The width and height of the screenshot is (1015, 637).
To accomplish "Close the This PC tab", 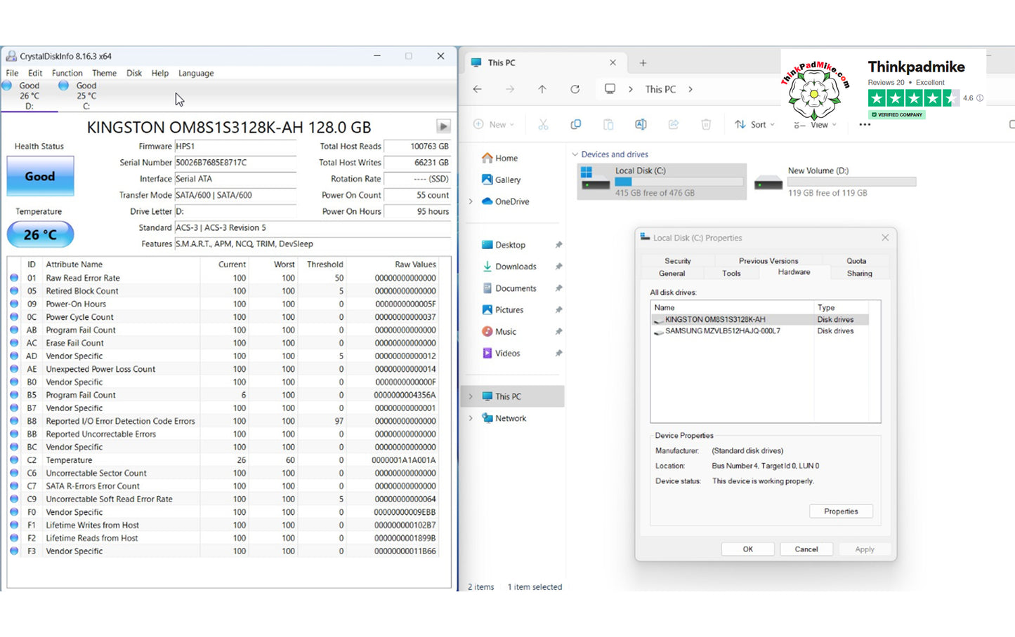I will (613, 62).
